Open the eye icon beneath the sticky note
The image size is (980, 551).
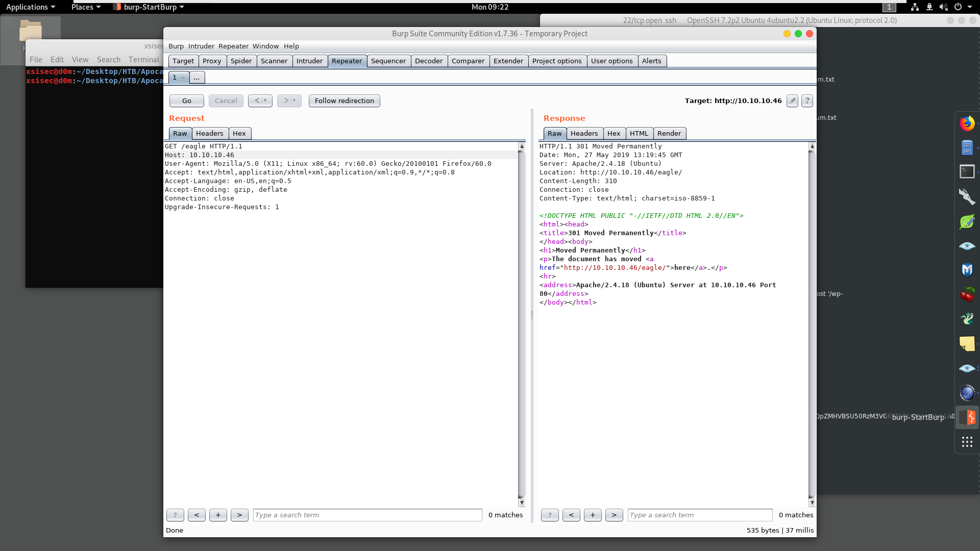[967, 368]
